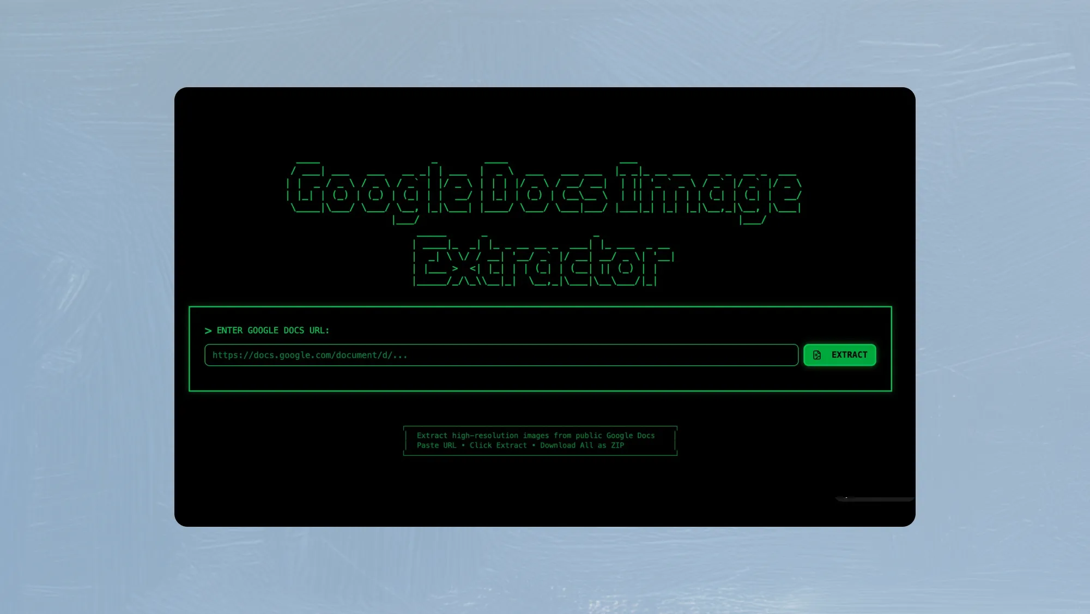Click the green EXTRACT button
This screenshot has width=1090, height=614.
[840, 355]
